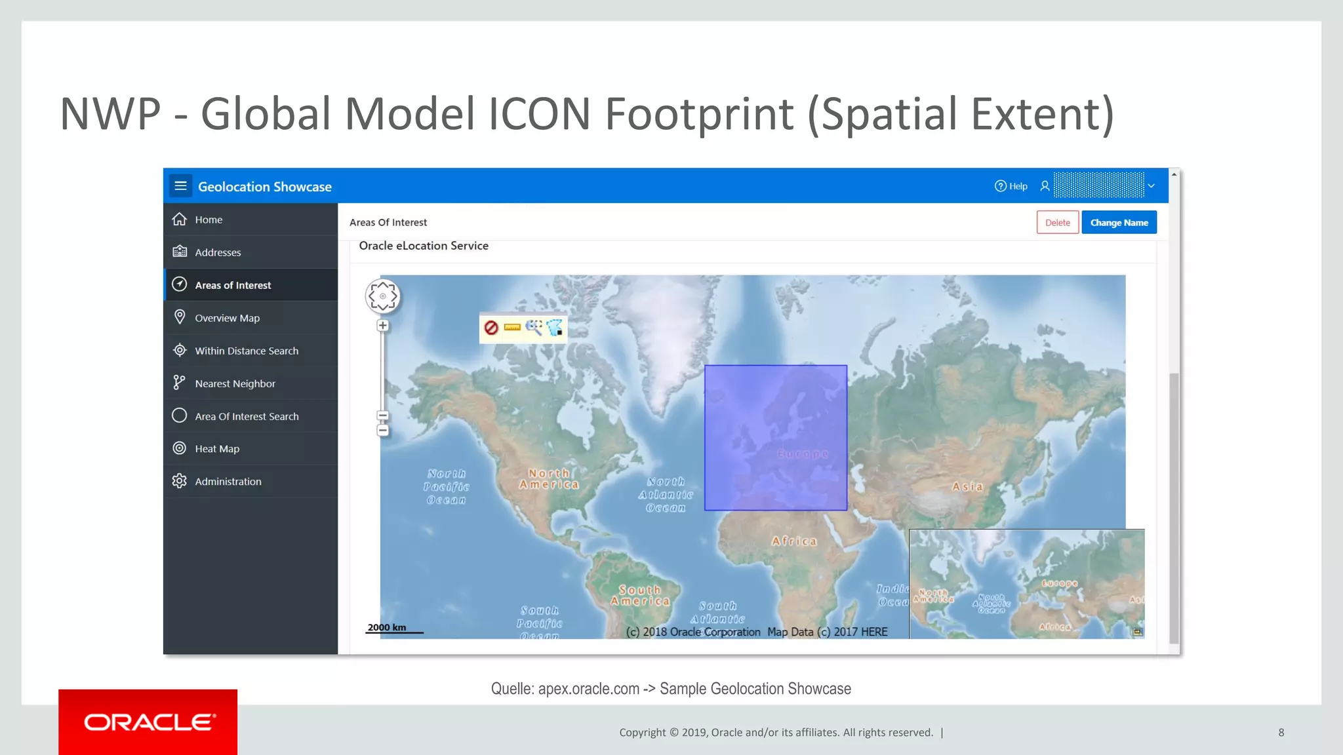This screenshot has width=1343, height=755.
Task: Collapse the overview map toggle icon
Action: (x=1138, y=632)
